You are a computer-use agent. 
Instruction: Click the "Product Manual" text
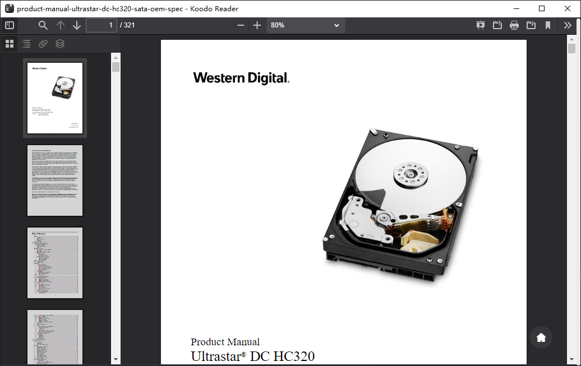pyautogui.click(x=225, y=342)
